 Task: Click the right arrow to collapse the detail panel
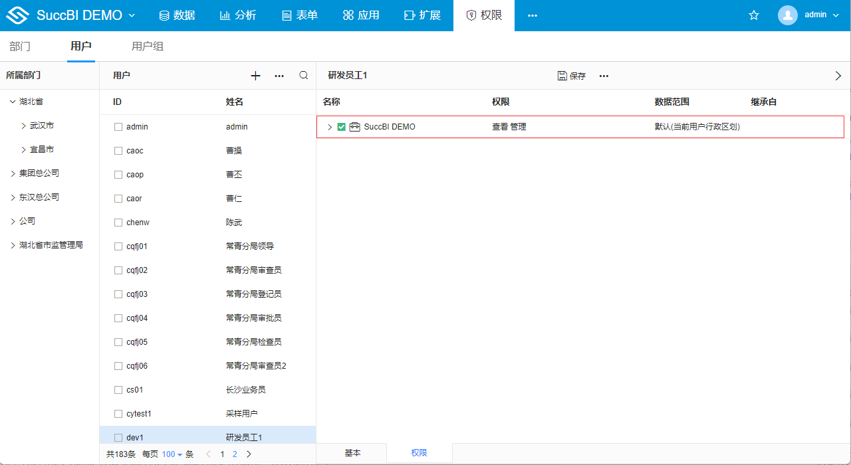[x=838, y=76]
